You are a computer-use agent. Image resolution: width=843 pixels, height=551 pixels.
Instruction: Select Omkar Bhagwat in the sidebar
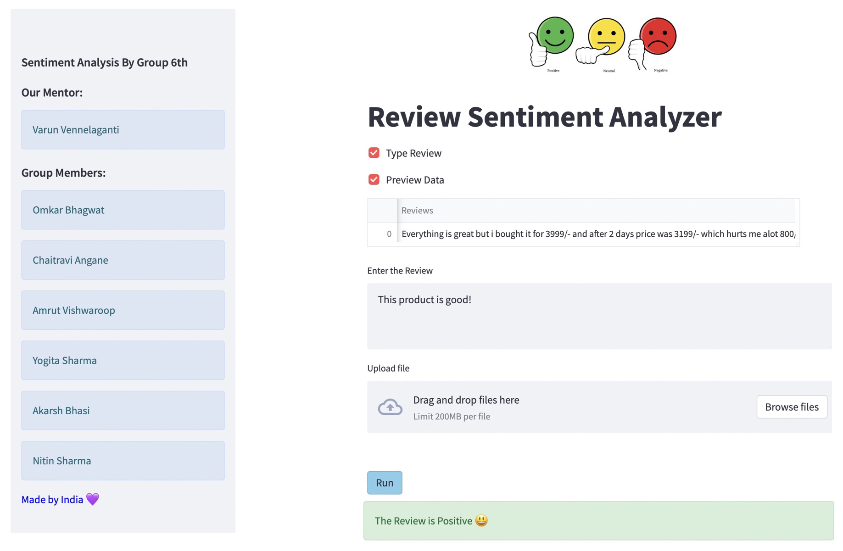122,210
